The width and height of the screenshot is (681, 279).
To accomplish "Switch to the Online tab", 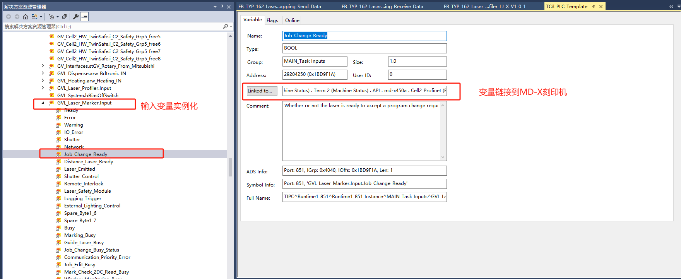I will (292, 21).
